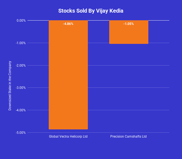Click the -1.05% data label
The height and width of the screenshot is (159, 182).
coord(129,24)
